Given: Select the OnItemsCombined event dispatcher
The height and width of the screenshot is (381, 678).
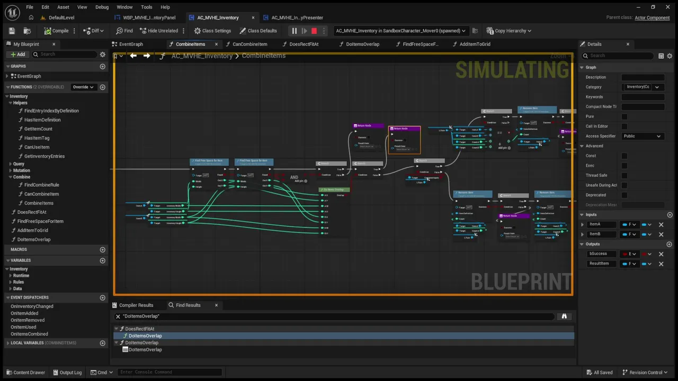Looking at the screenshot, I should coord(29,334).
